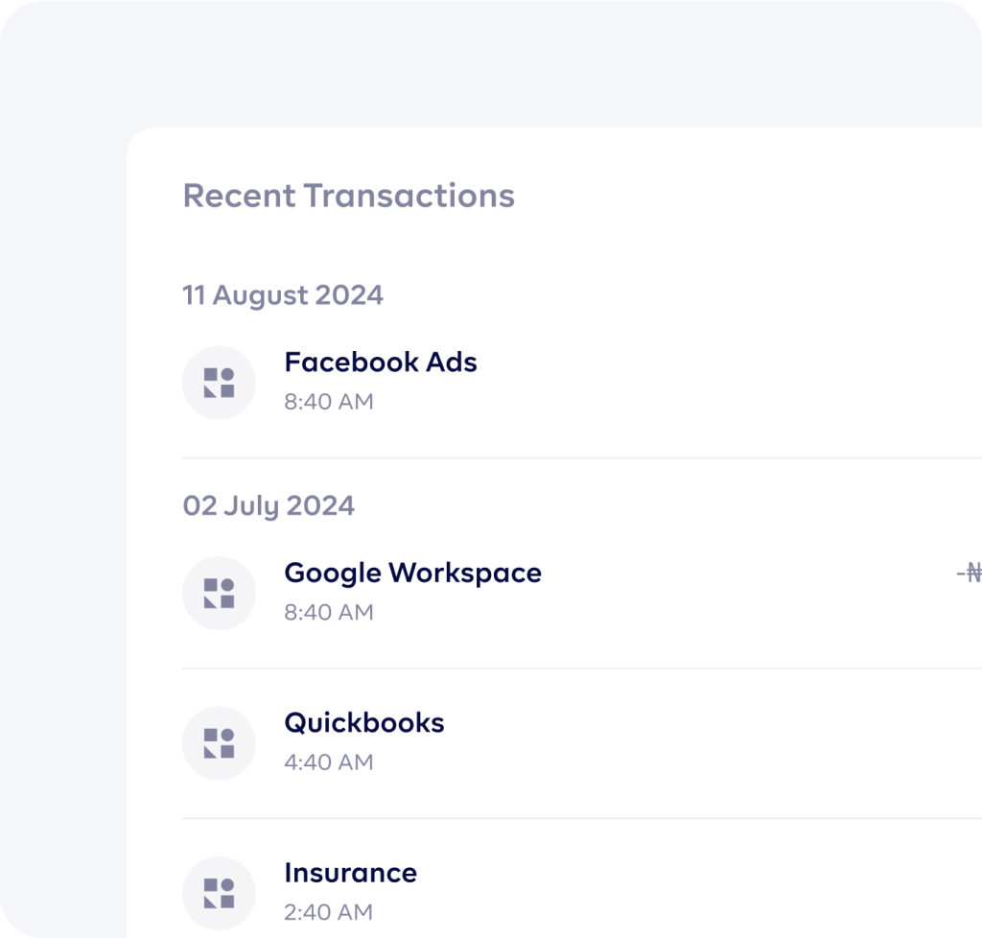The height and width of the screenshot is (938, 982).
Task: Click the Google Workspace category icon
Action: click(219, 593)
